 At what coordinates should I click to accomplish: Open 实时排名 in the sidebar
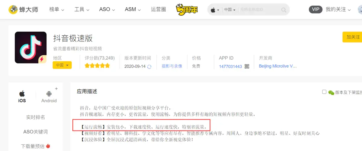coord(36,117)
